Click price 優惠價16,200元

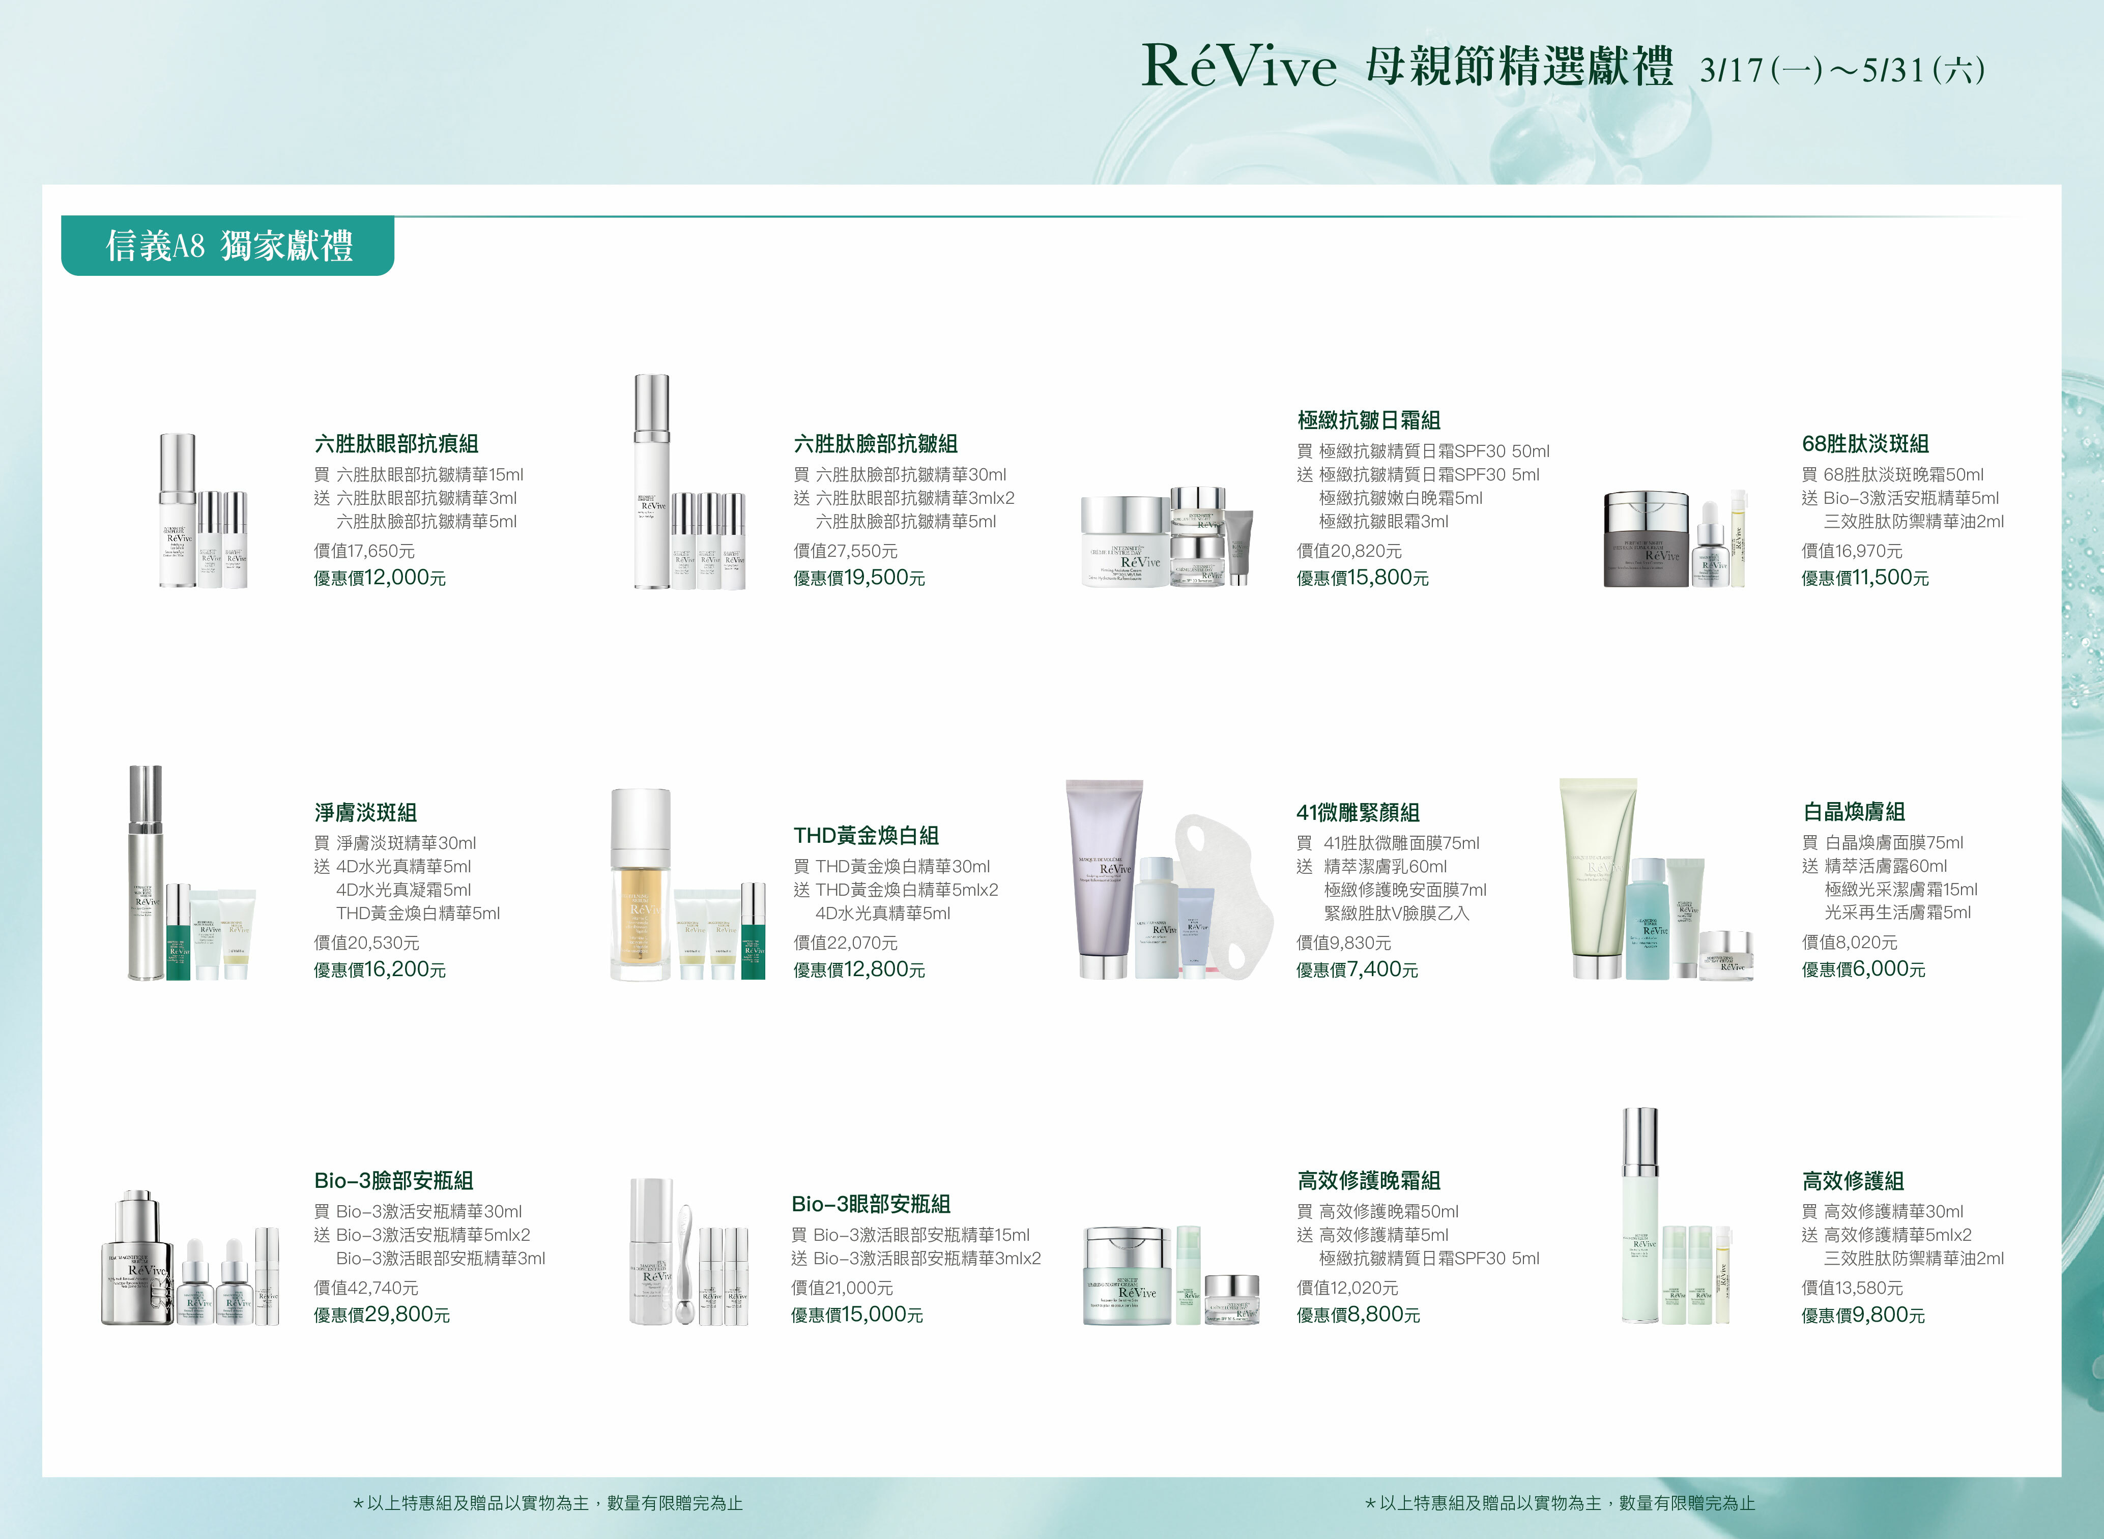tap(379, 970)
